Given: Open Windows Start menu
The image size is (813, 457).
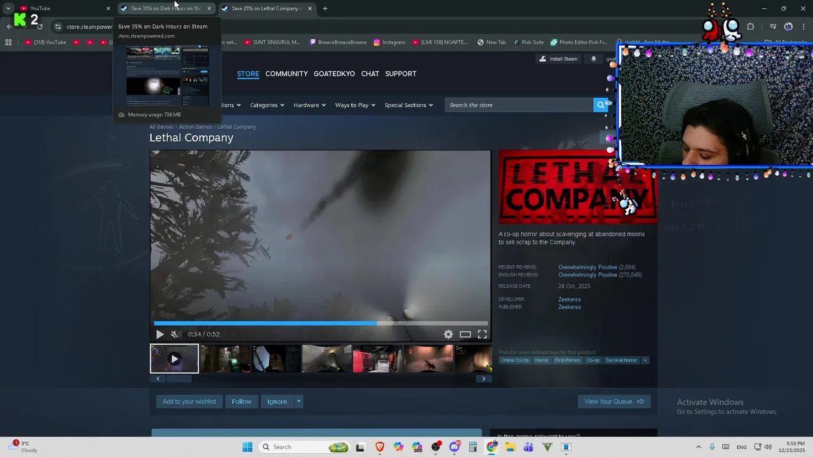Looking at the screenshot, I should tap(247, 447).
